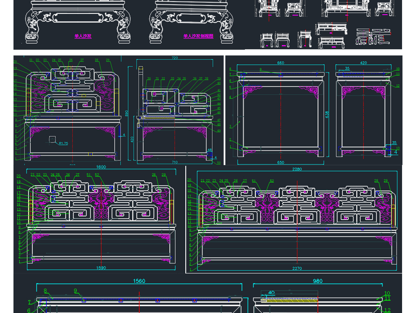Select the 650 bottom dimension text

[x=281, y=162]
